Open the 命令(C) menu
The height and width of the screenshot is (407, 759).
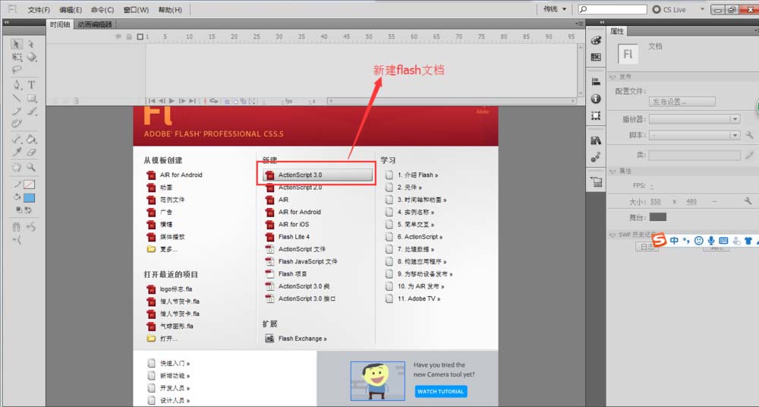102,10
